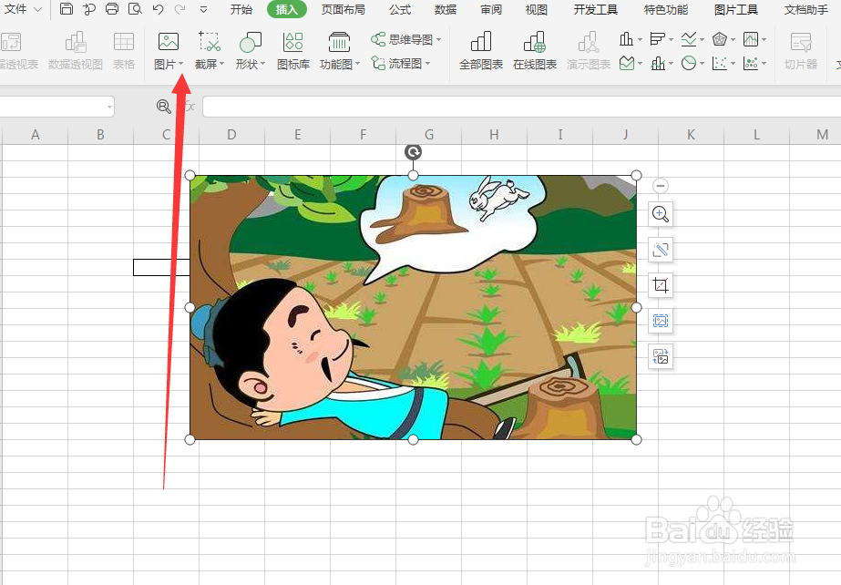This screenshot has width=841, height=585.
Task: Open the 审阅 tab
Action: tap(491, 10)
